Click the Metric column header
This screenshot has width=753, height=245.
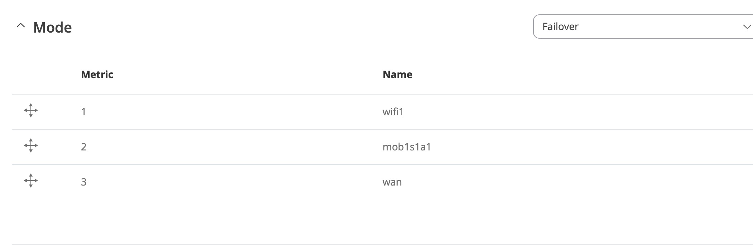pos(97,75)
